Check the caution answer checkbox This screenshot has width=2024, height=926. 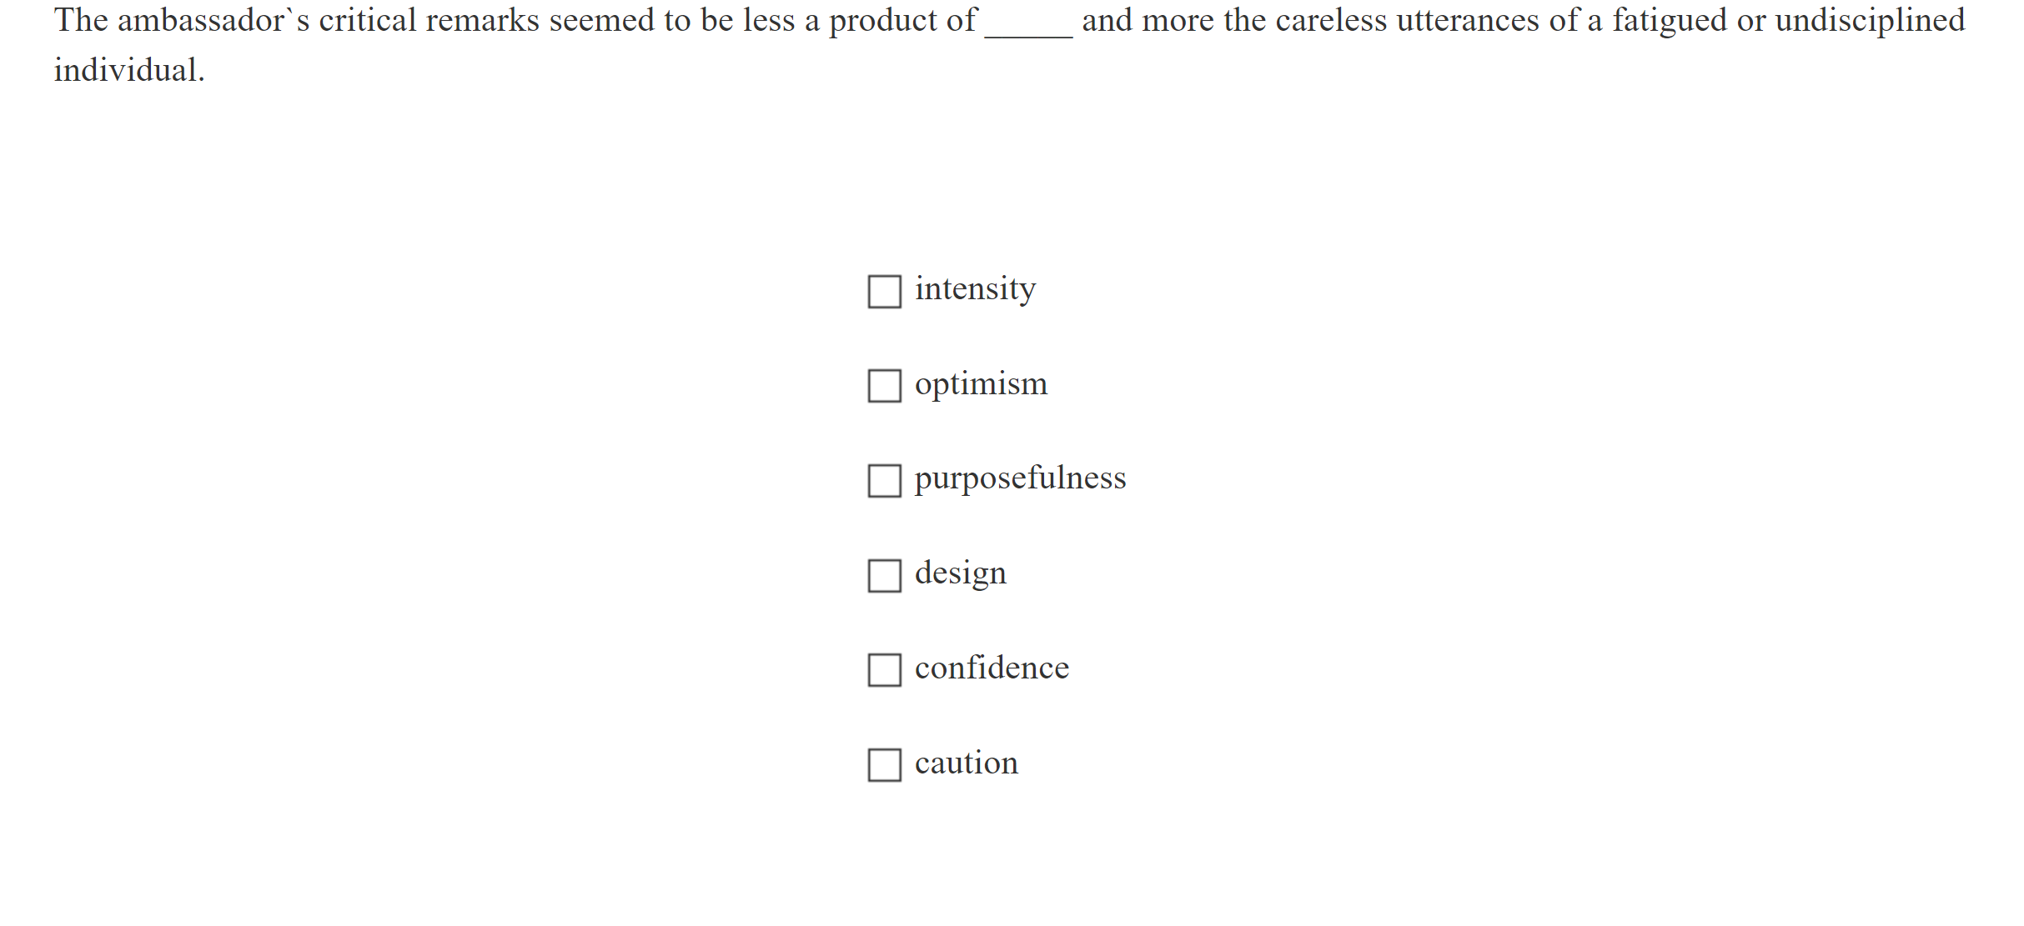(884, 764)
